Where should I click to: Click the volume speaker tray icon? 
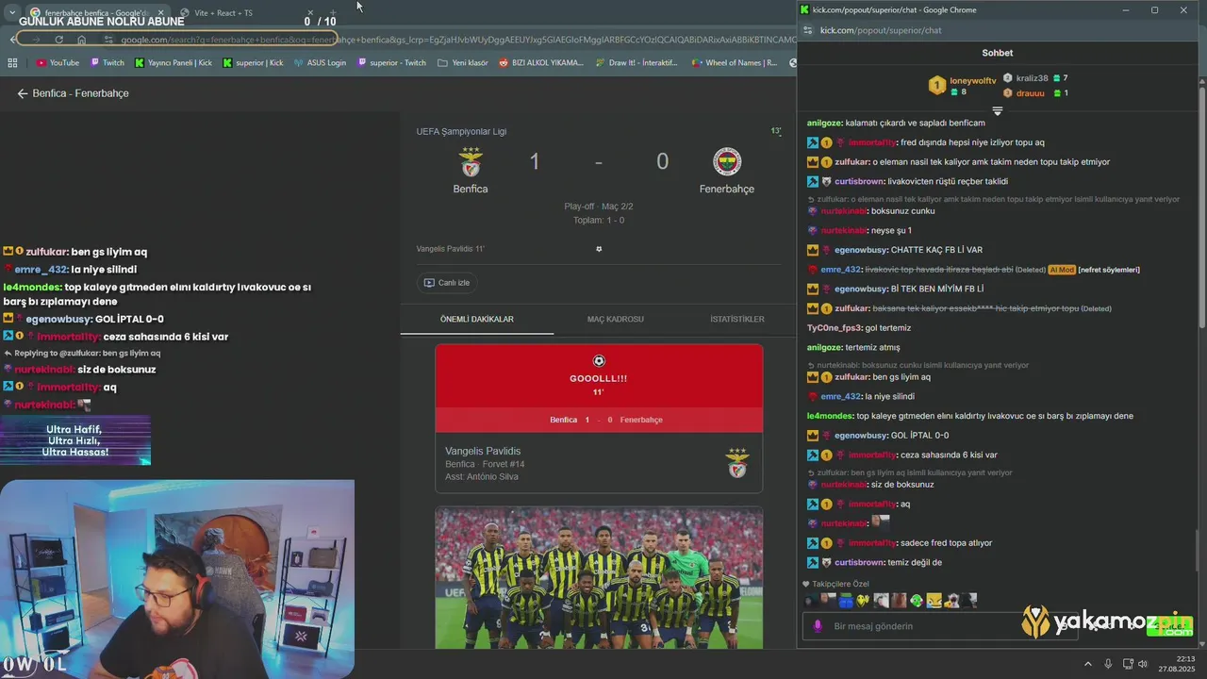(1143, 664)
